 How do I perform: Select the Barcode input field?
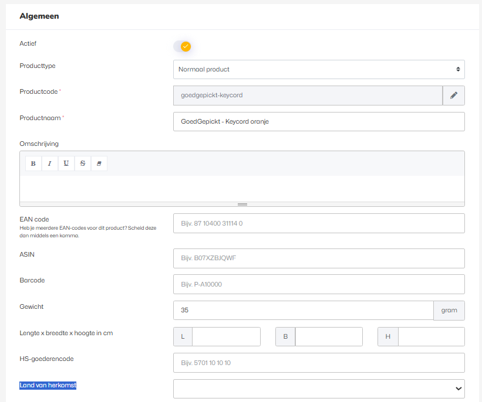point(319,284)
